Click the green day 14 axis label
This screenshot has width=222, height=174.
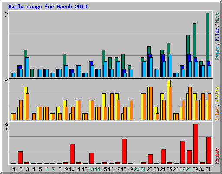tap(98, 169)
